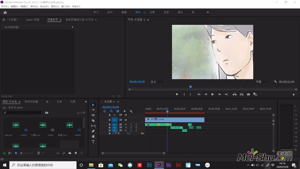The width and height of the screenshot is (300, 169).
Task: Click the timeline playhead on ruler
Action: (x=167, y=111)
